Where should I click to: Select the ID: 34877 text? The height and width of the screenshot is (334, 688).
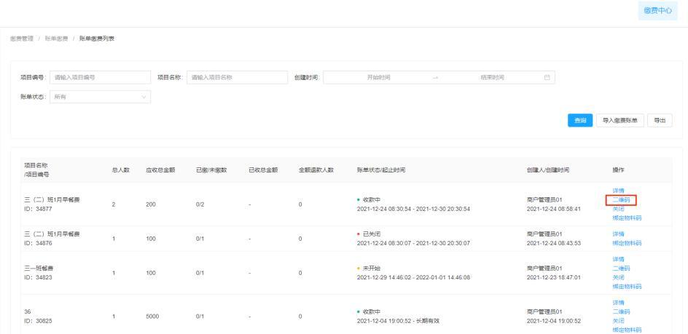coord(38,209)
